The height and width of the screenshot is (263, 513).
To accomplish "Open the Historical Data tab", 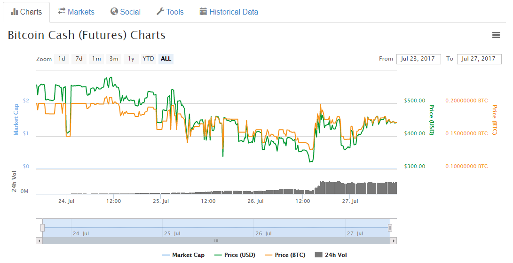I will click(229, 12).
